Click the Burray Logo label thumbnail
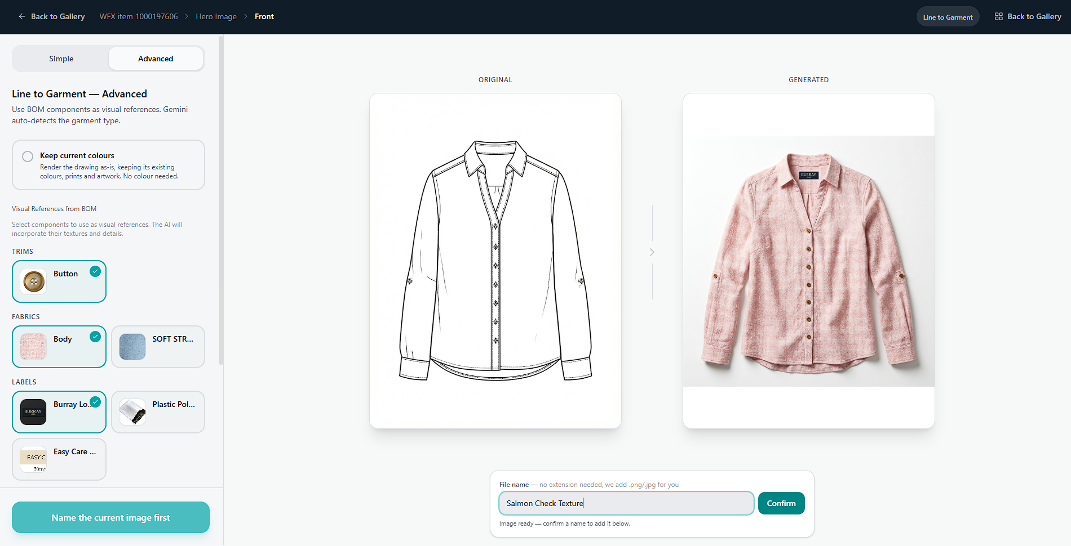The width and height of the screenshot is (1071, 546). [x=33, y=412]
